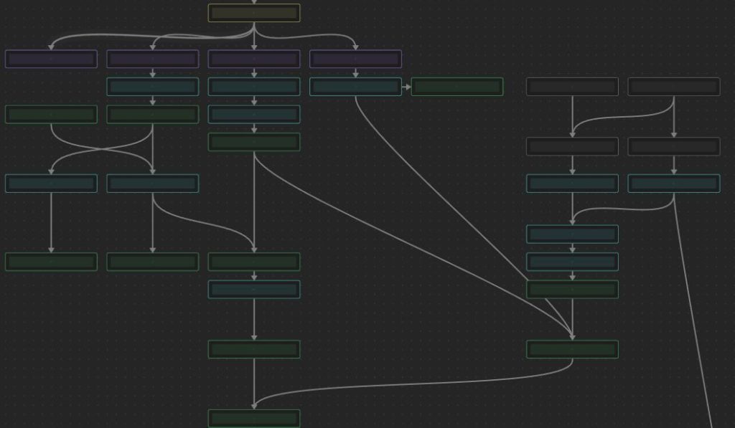
Task: Click the short arrow linking teal to green node
Action: tap(406, 87)
